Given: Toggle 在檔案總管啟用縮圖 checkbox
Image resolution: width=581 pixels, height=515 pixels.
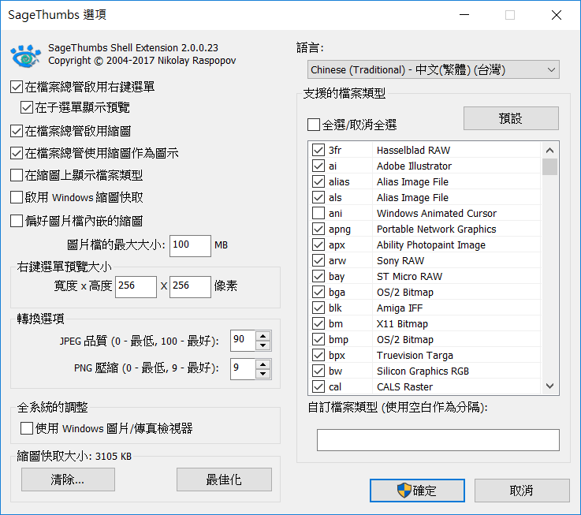Looking at the screenshot, I should [17, 131].
